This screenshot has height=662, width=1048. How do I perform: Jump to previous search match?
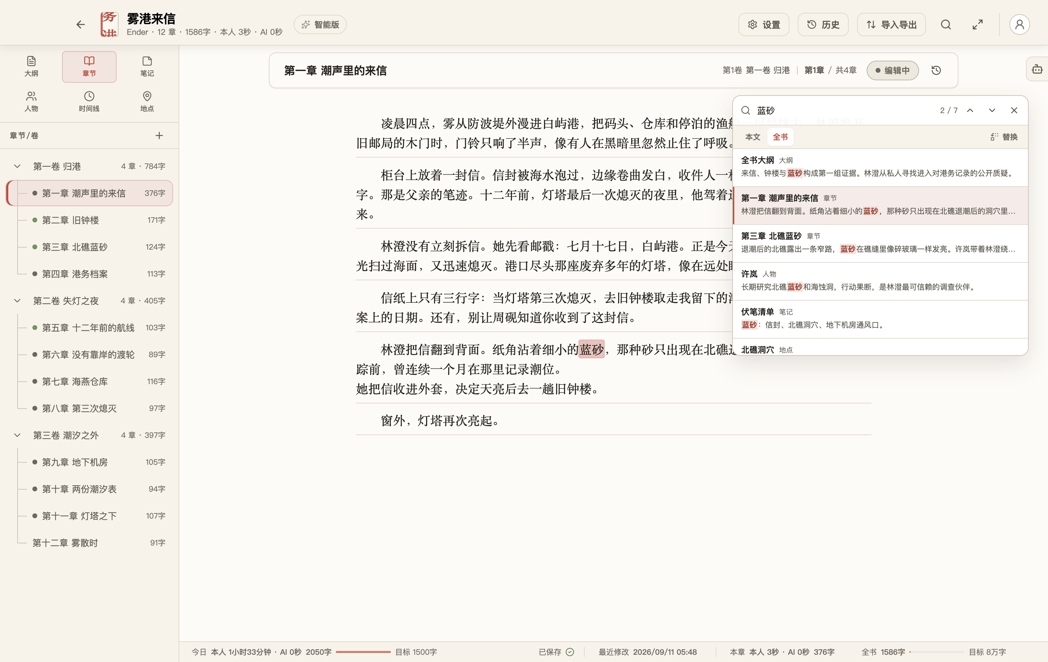click(x=970, y=110)
